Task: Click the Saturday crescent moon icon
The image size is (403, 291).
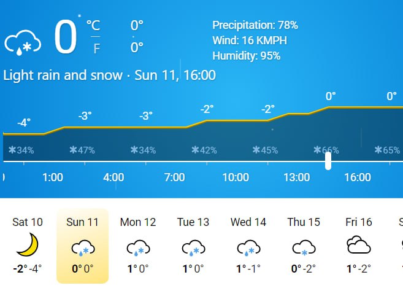Action: (28, 244)
